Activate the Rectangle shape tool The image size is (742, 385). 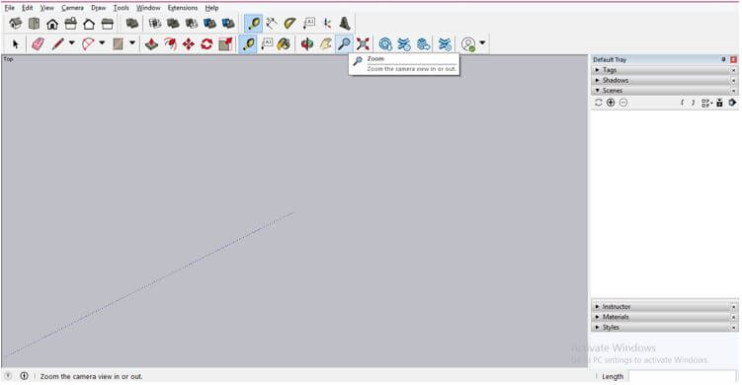[118, 44]
